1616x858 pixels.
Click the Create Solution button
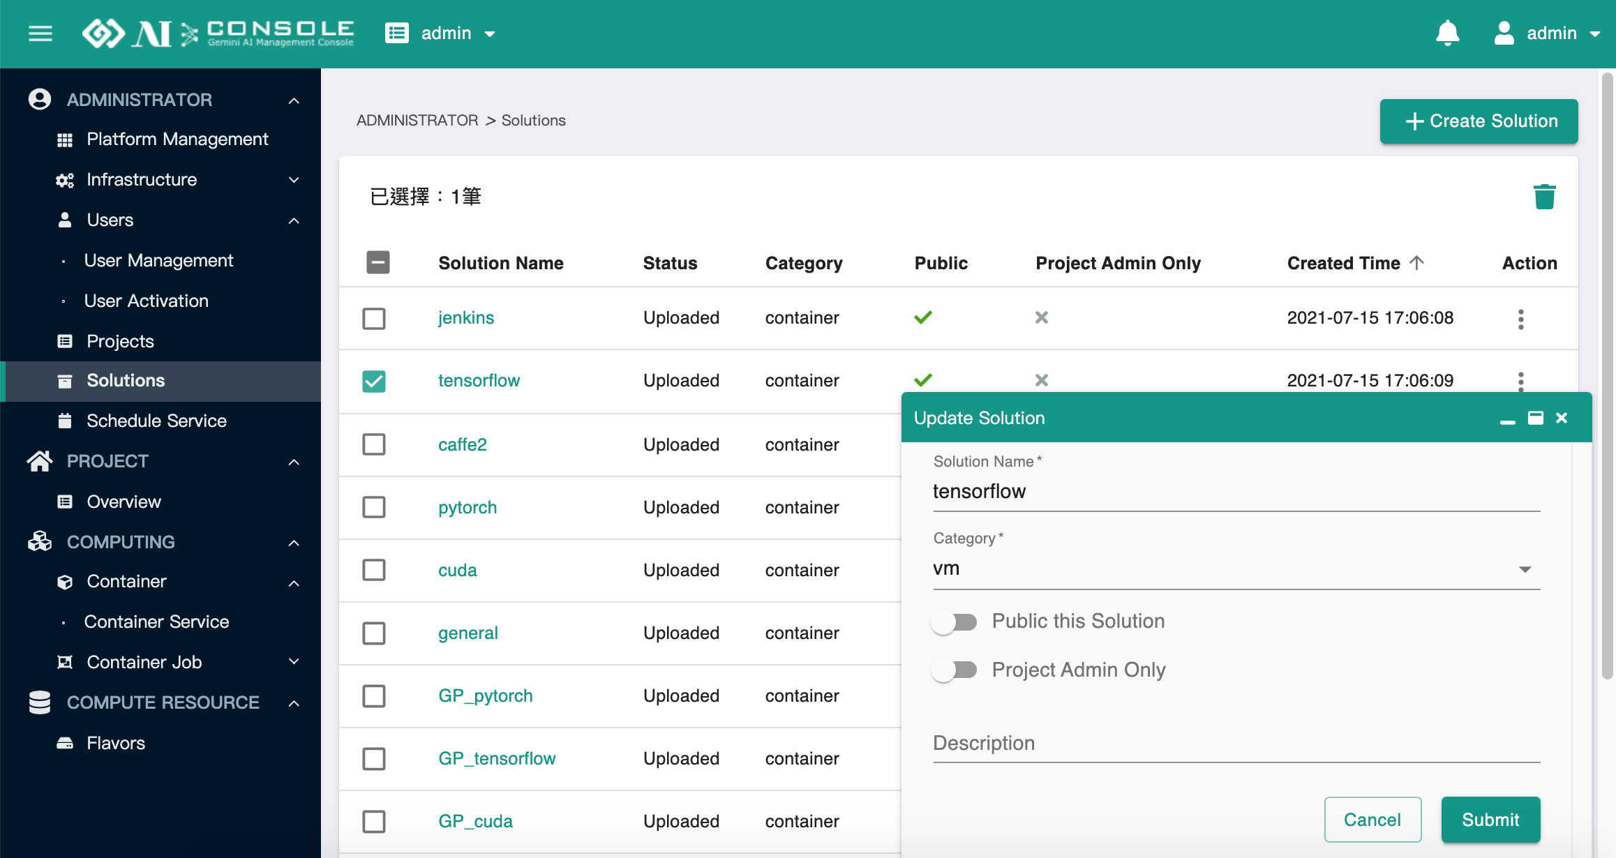pyautogui.click(x=1479, y=121)
